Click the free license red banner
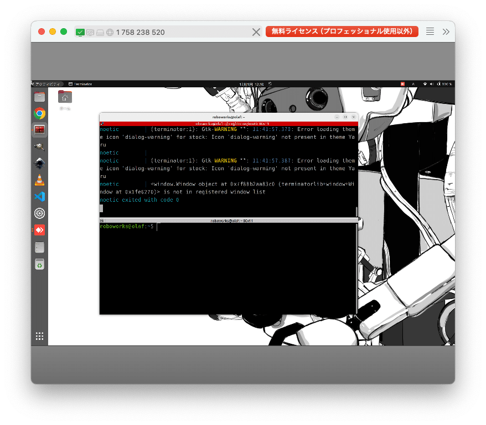Screen dimensions: 486x425 (x=342, y=32)
